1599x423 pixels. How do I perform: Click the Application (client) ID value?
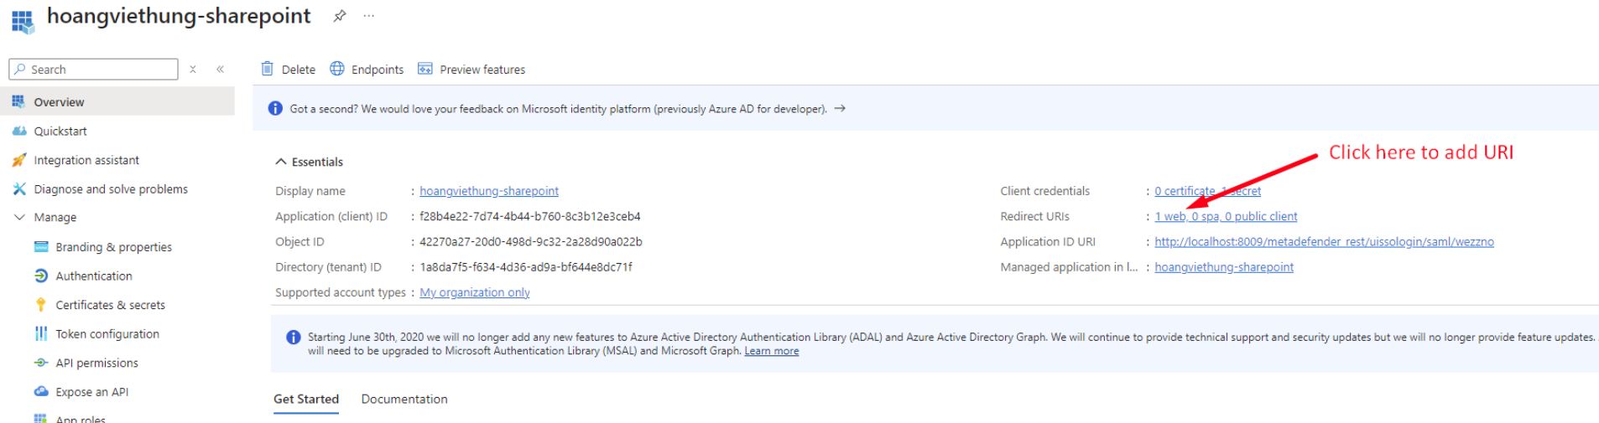point(530,216)
